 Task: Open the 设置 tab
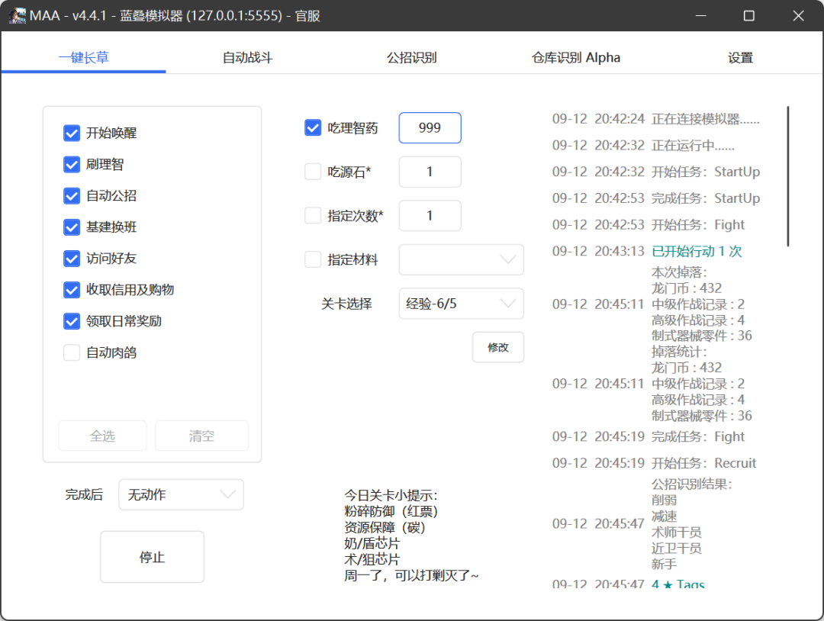(x=740, y=57)
